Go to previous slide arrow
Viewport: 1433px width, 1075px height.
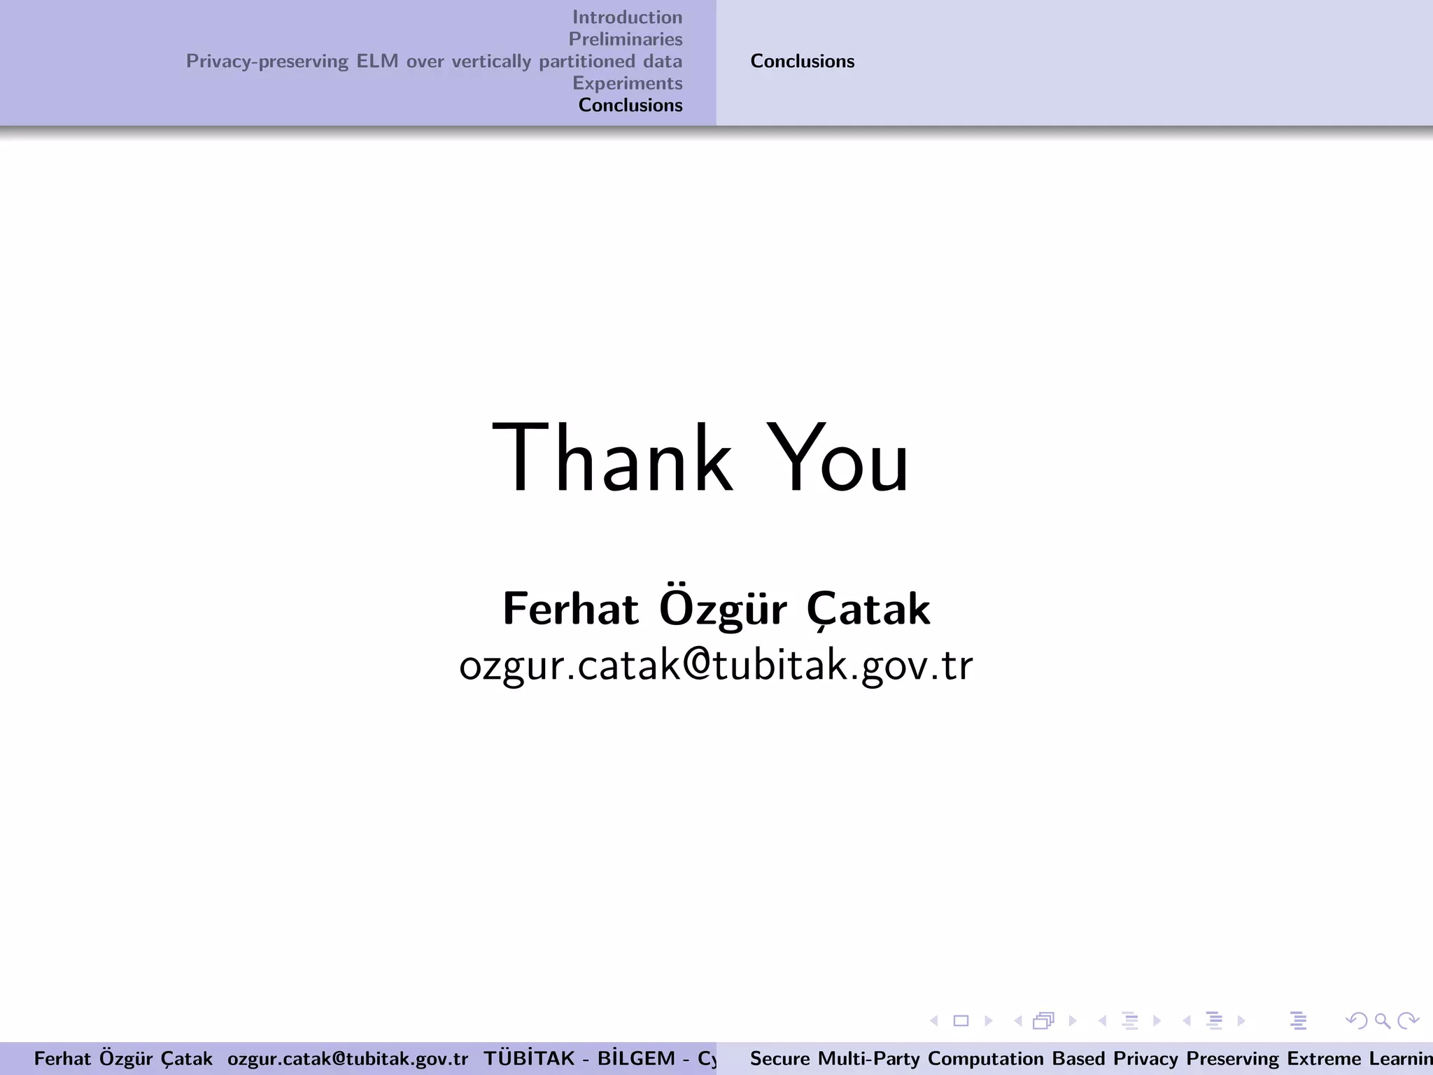click(x=934, y=1021)
